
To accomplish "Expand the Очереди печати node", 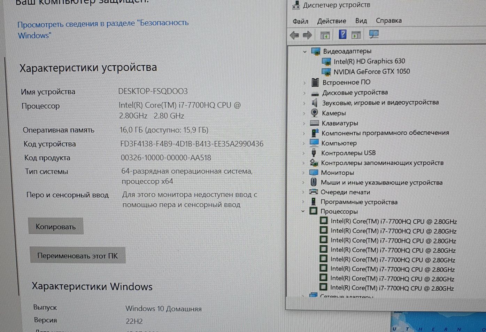I will (x=303, y=192).
